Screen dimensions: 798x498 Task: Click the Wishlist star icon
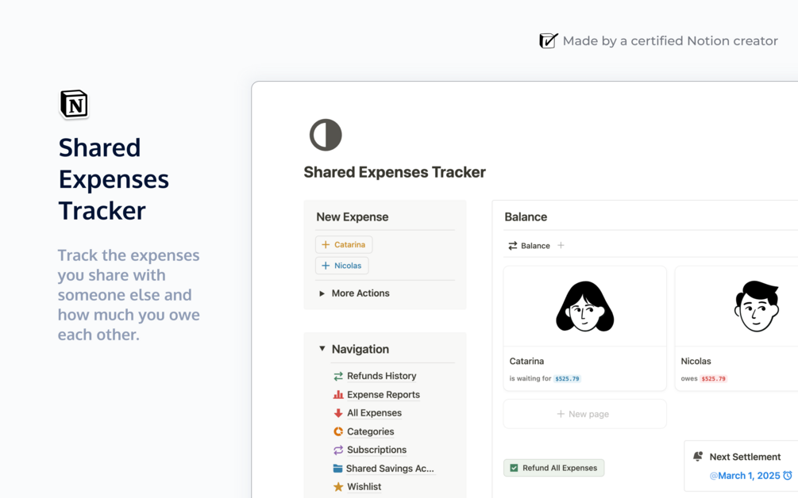338,487
